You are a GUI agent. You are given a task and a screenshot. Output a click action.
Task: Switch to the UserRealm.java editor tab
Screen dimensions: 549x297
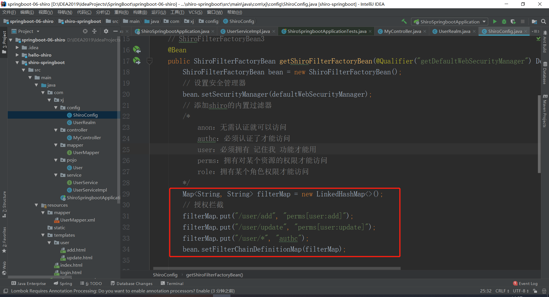pos(454,31)
